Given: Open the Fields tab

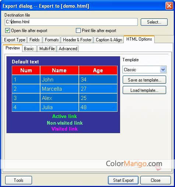Looking at the screenshot, I should click(x=35, y=40).
